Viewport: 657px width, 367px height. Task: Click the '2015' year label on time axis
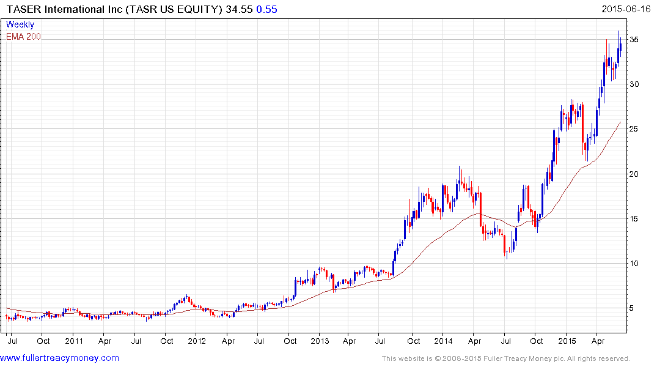click(567, 341)
